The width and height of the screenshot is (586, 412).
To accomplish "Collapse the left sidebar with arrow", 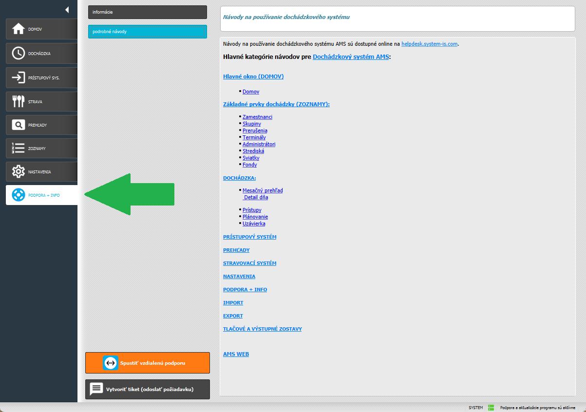I will 67,10.
